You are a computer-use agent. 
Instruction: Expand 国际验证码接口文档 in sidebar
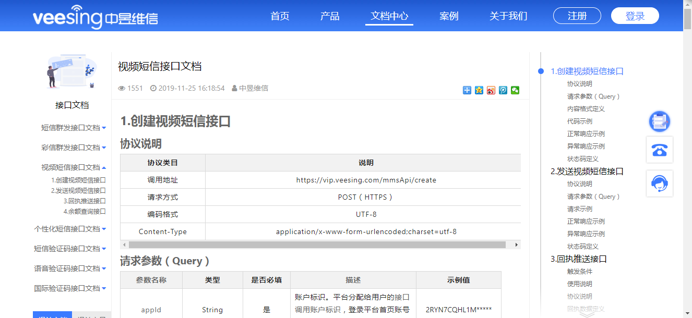coord(70,288)
